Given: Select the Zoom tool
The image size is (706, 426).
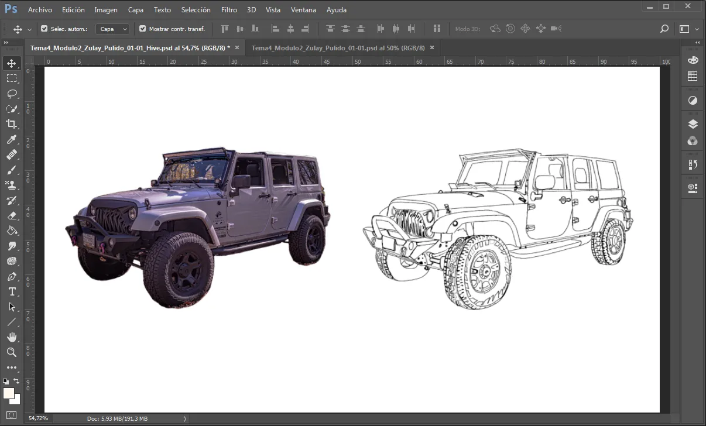Looking at the screenshot, I should [x=12, y=352].
